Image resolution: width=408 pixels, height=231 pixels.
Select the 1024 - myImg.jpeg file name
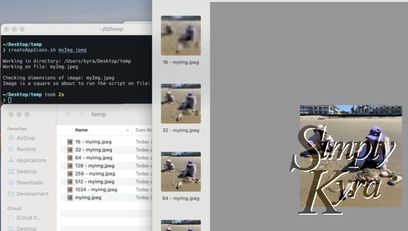click(x=96, y=190)
